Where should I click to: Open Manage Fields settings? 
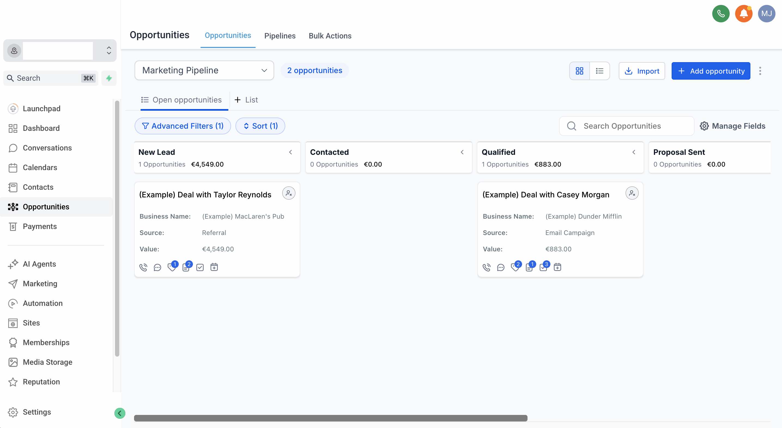point(732,126)
